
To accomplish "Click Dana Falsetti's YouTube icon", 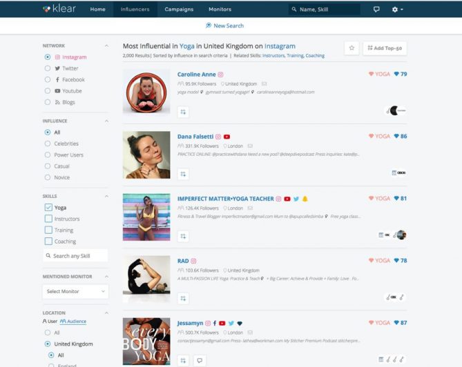I will [x=227, y=137].
